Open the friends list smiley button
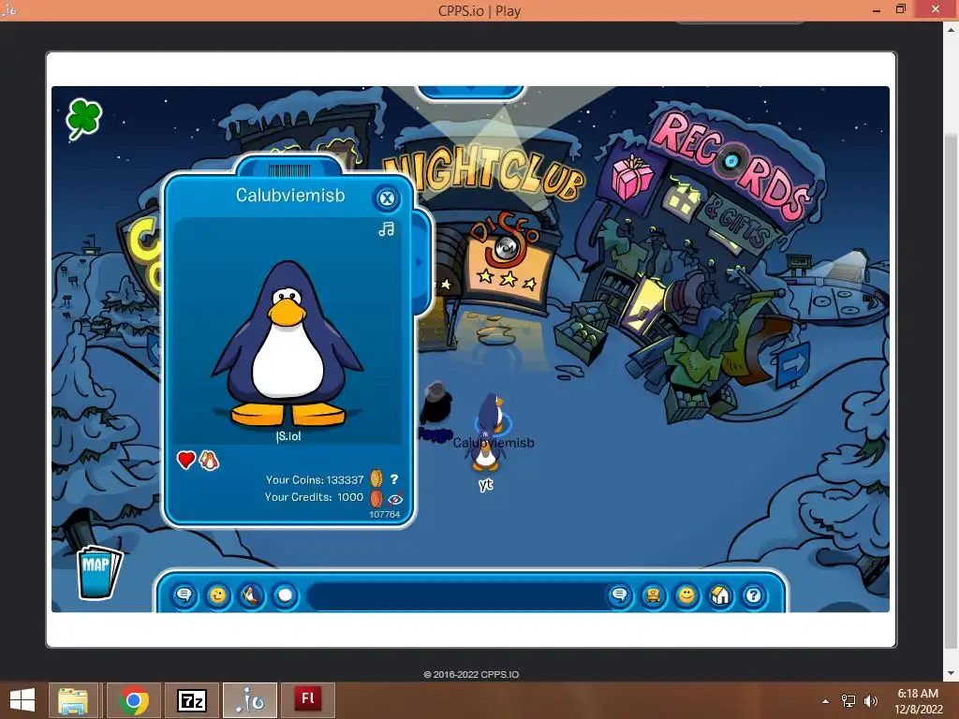This screenshot has height=719, width=959. (686, 594)
